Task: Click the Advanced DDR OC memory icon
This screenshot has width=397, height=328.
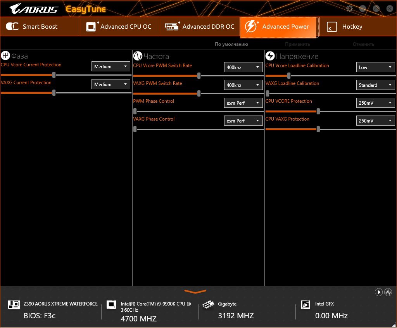Action: click(172, 26)
